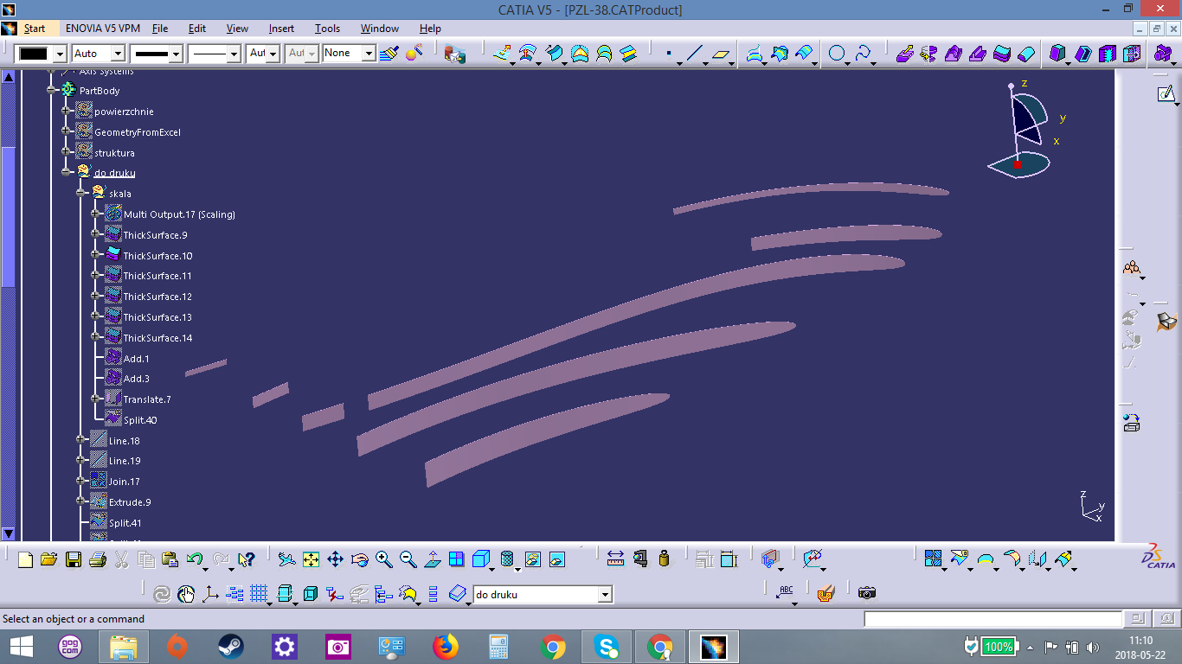The height and width of the screenshot is (664, 1182).
Task: Select the Fit All In view icon
Action: pos(311,560)
